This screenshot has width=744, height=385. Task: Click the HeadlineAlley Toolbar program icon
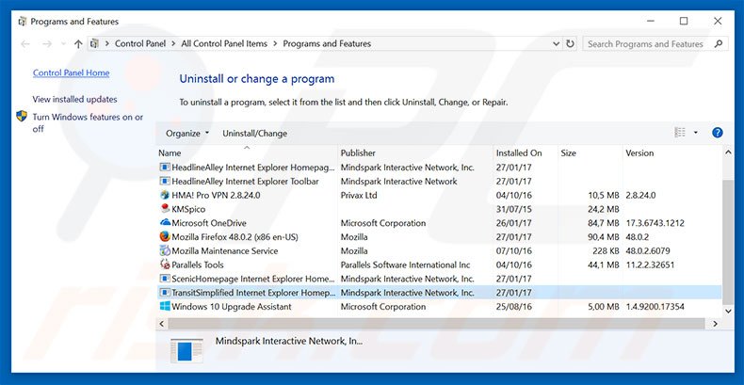pos(165,181)
